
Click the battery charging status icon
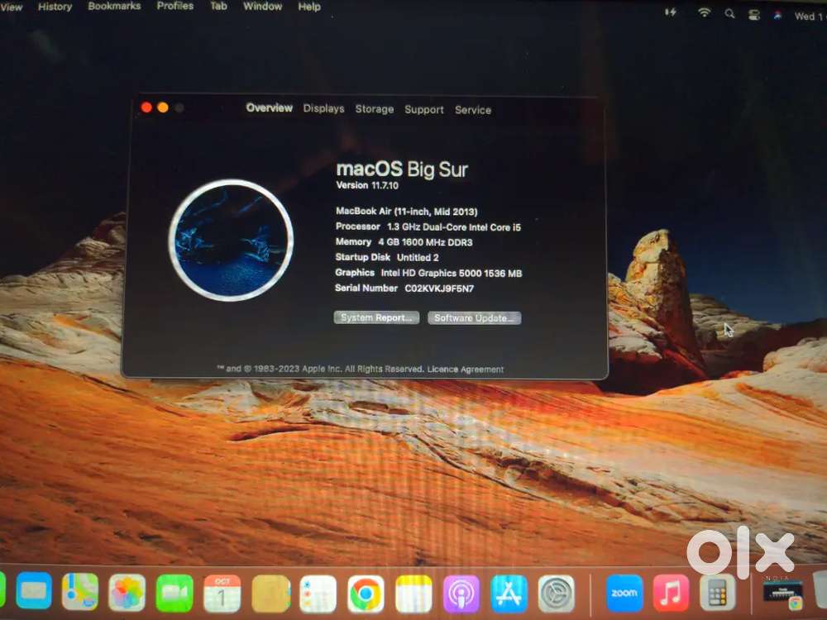671,12
